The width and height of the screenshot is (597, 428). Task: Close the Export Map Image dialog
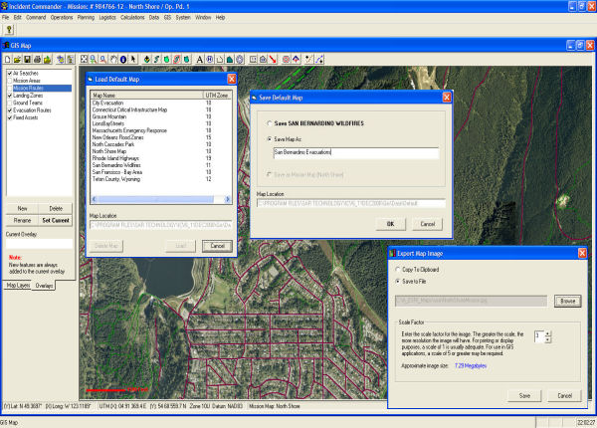582,253
